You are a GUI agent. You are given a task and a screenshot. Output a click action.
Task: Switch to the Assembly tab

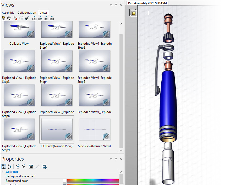(x=8, y=13)
